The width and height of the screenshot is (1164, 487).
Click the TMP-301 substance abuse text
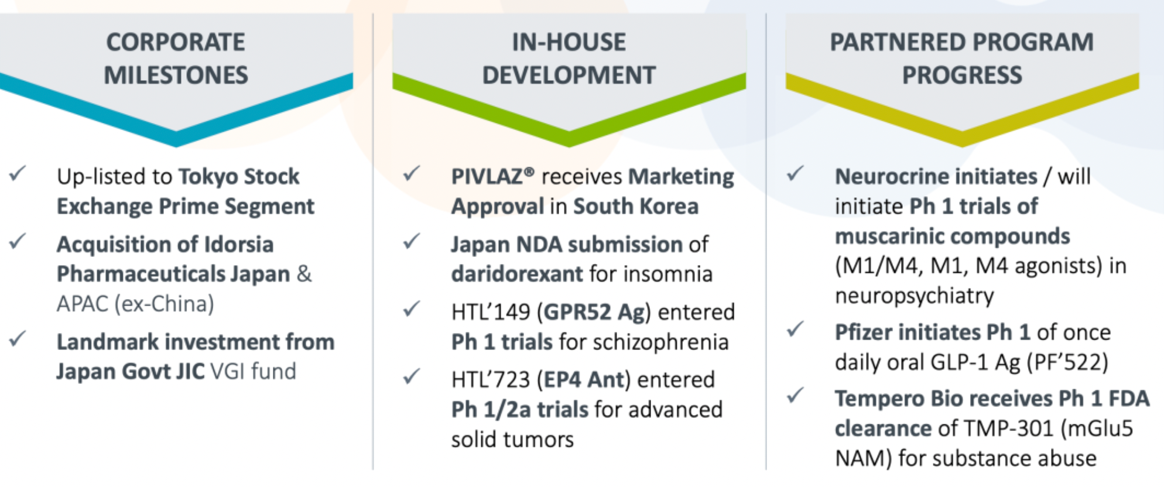[x=984, y=443]
